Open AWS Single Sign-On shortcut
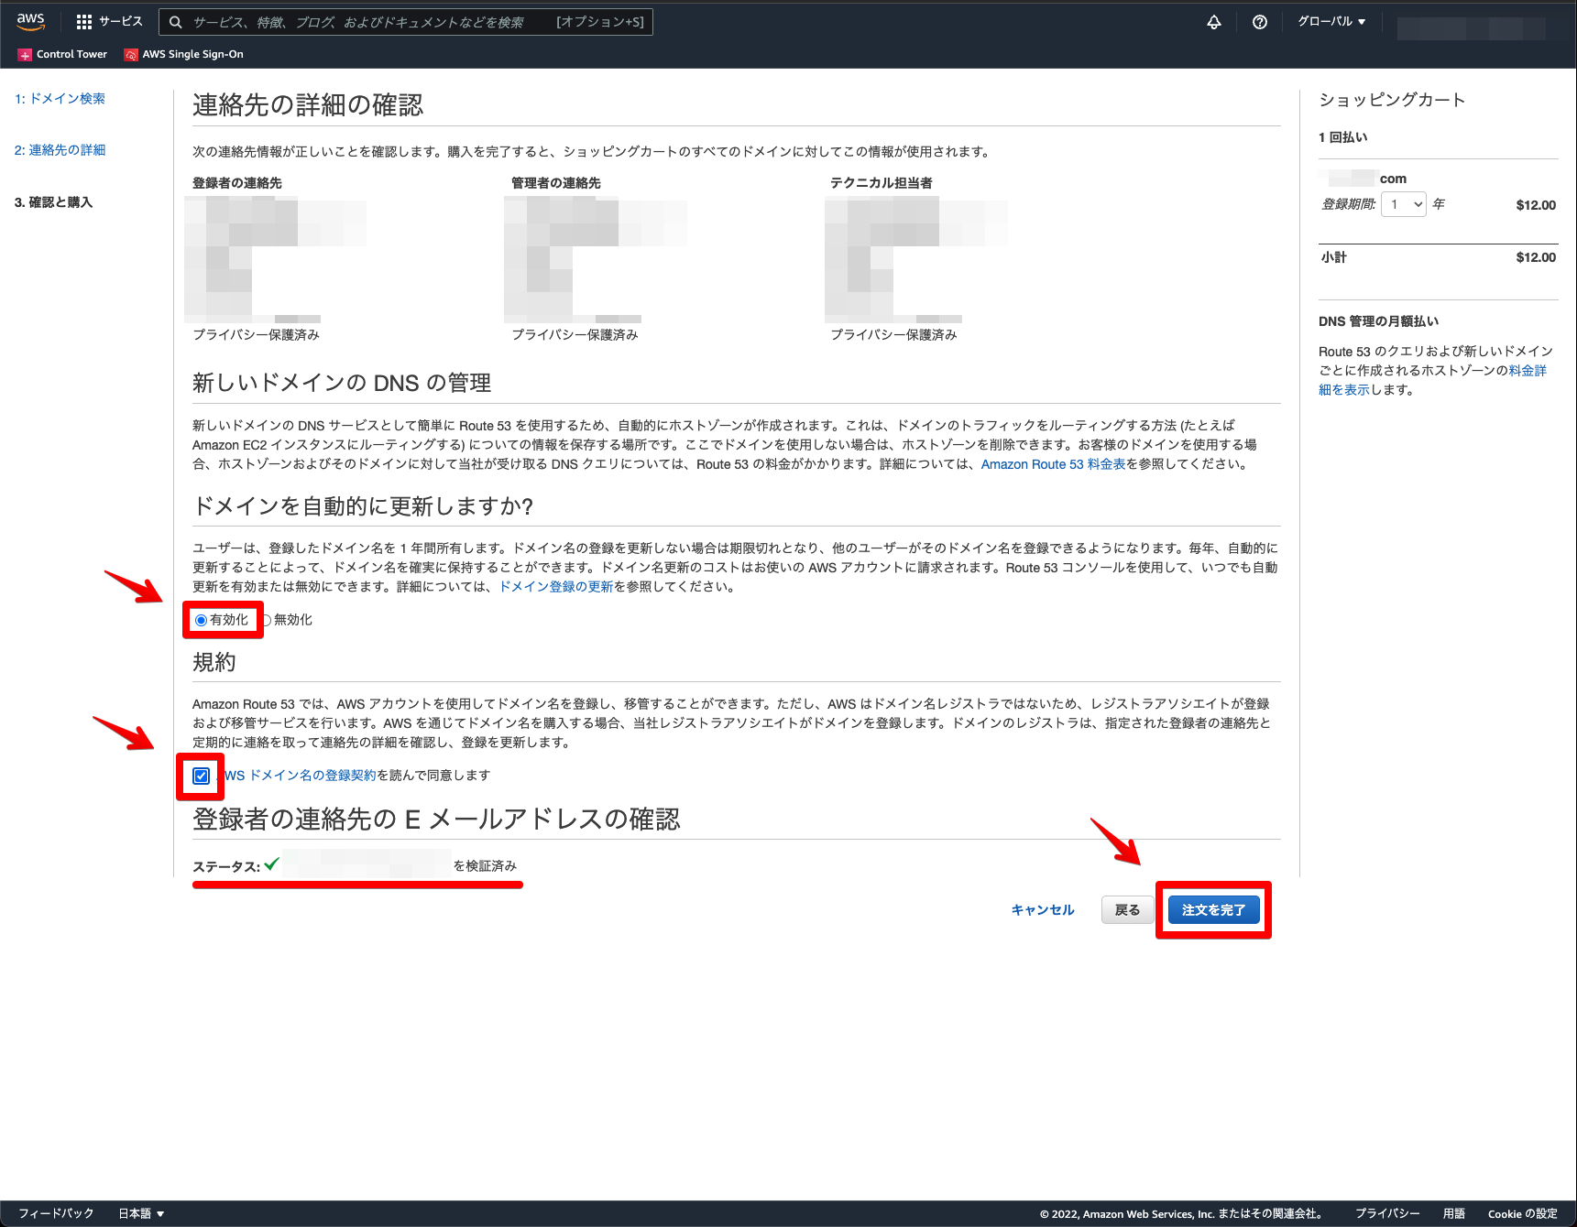The image size is (1577, 1227). tap(183, 55)
